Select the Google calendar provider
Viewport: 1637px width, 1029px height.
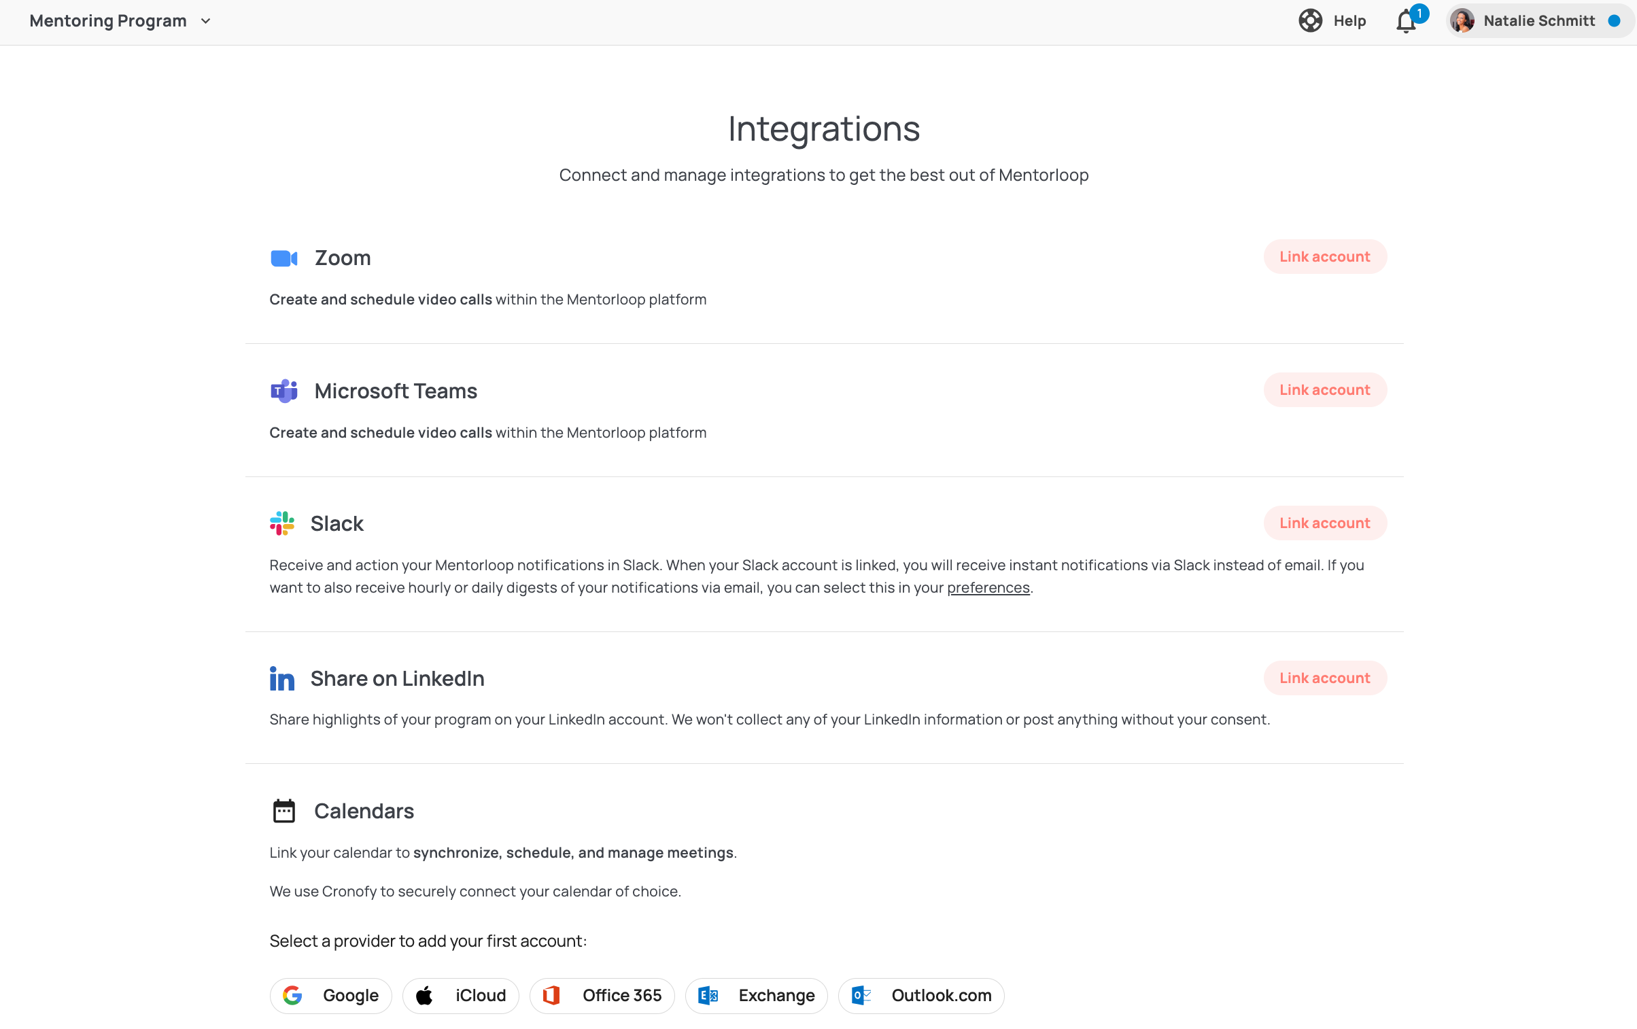(330, 995)
